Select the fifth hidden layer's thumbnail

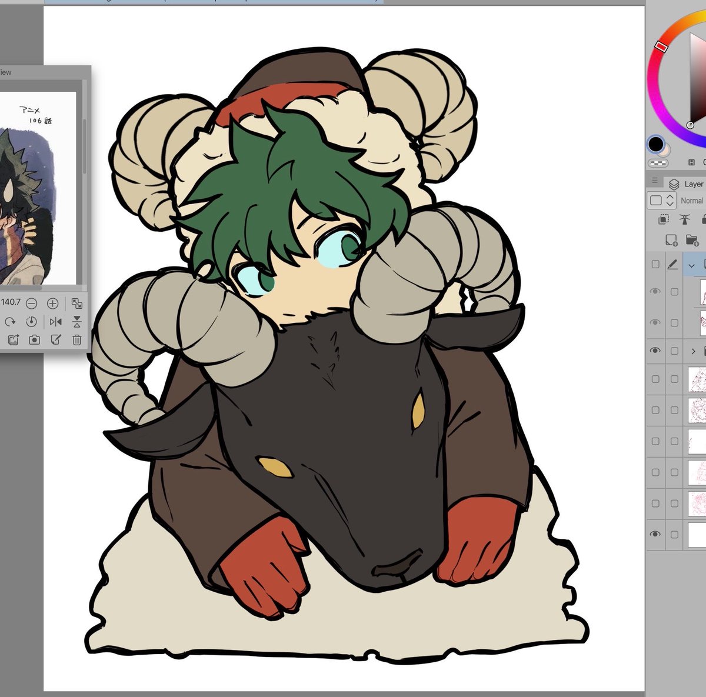(x=697, y=503)
